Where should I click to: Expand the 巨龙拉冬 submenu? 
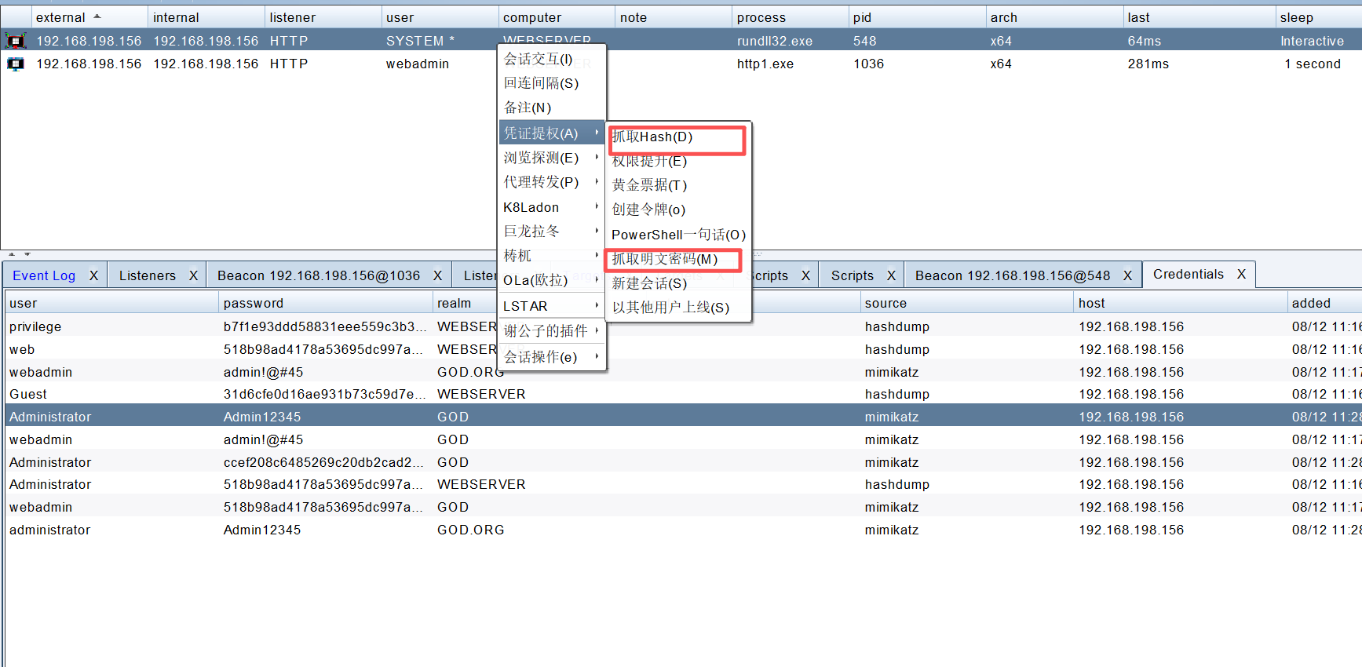[x=553, y=231]
